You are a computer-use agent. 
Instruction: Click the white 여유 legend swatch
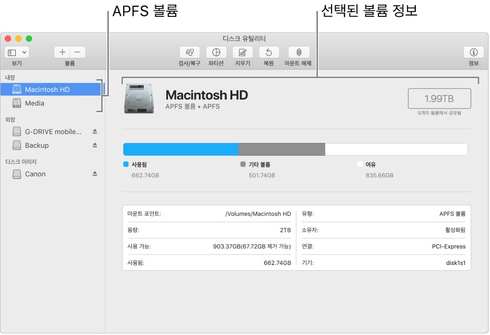coord(360,164)
